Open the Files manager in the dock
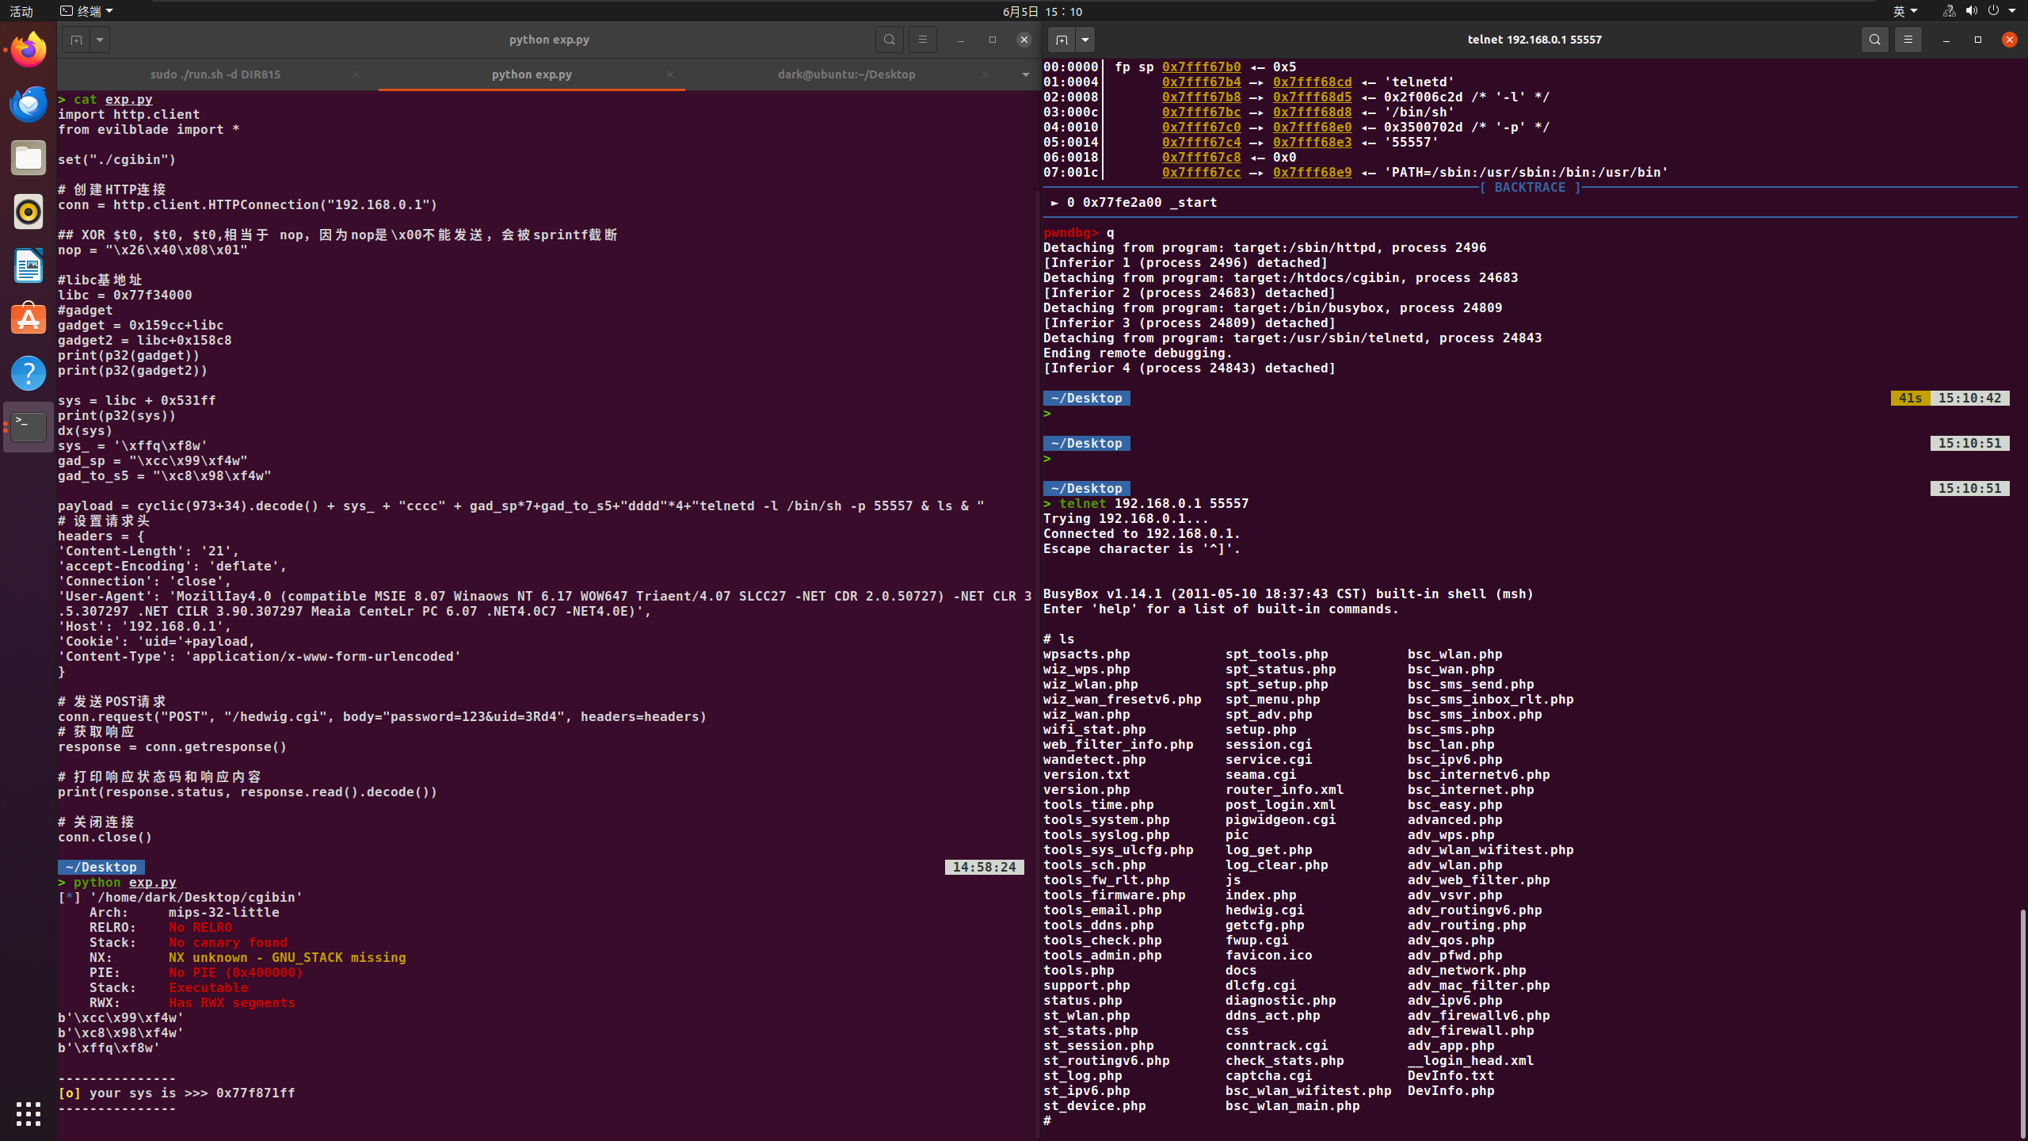Image resolution: width=2028 pixels, height=1141 pixels. pyautogui.click(x=29, y=158)
